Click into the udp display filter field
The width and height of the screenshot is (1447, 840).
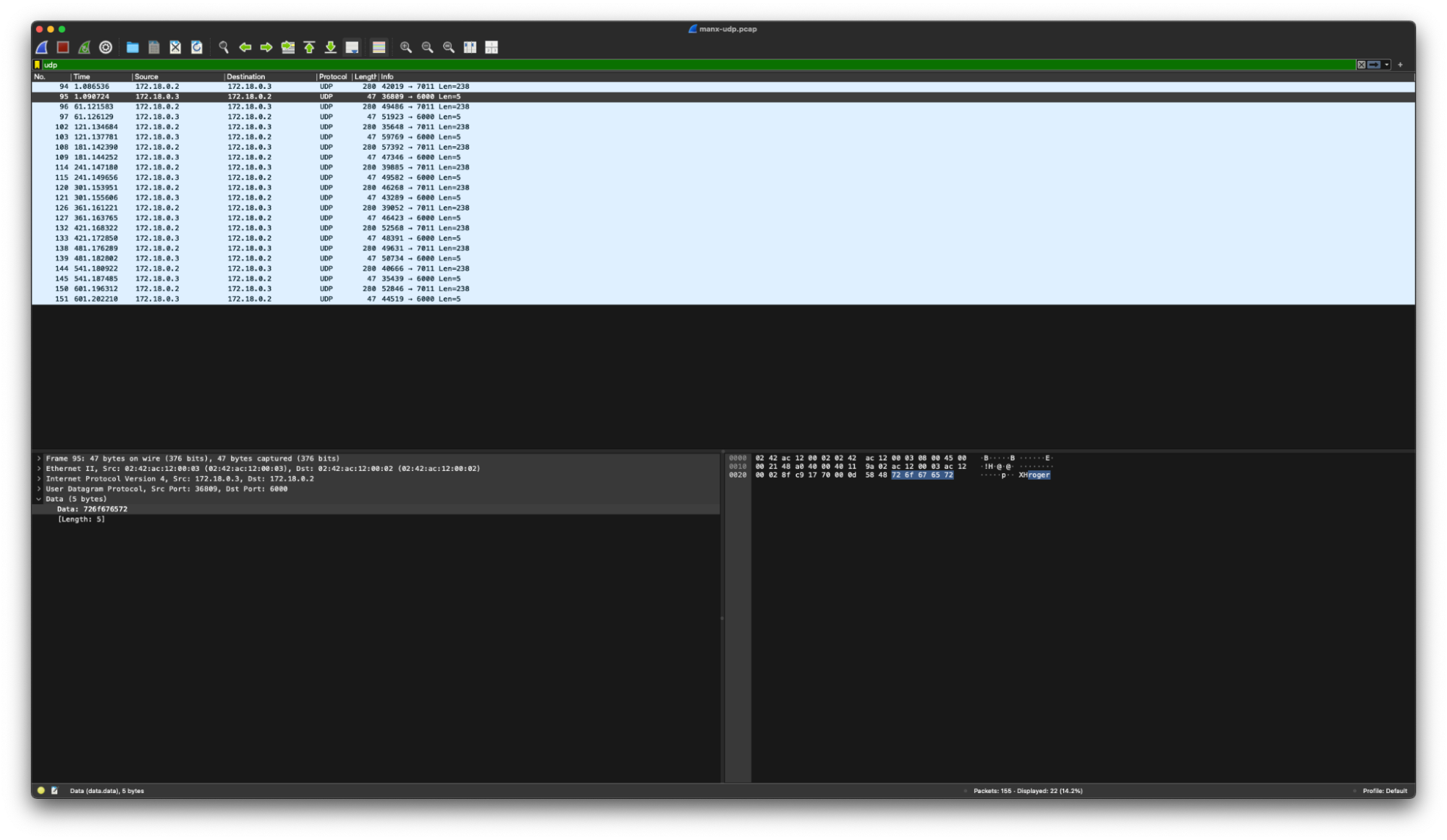click(651, 65)
